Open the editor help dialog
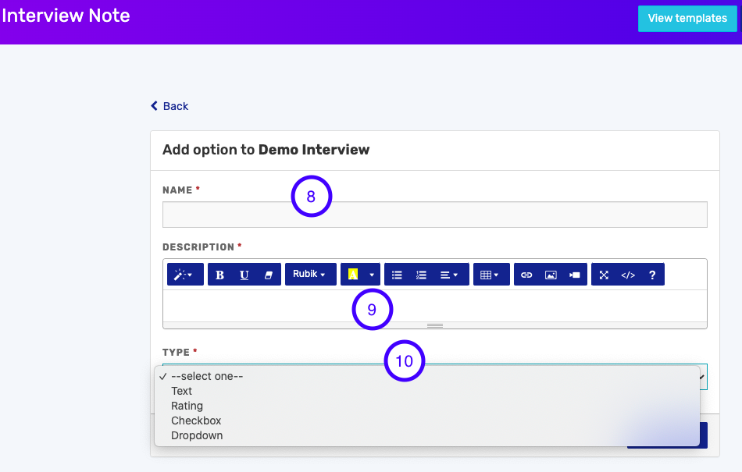Screen dimensions: 742x472 (654, 274)
